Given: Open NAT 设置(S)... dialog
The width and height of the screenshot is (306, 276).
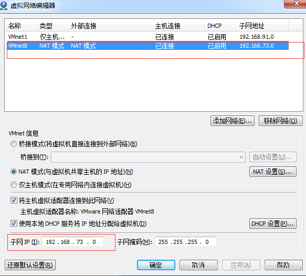Looking at the screenshot, I should tap(273, 172).
